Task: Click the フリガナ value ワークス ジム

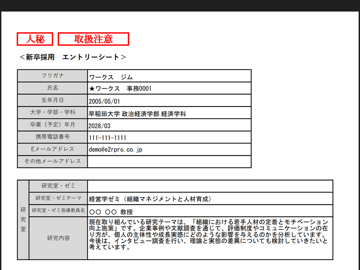Action: click(x=111, y=77)
